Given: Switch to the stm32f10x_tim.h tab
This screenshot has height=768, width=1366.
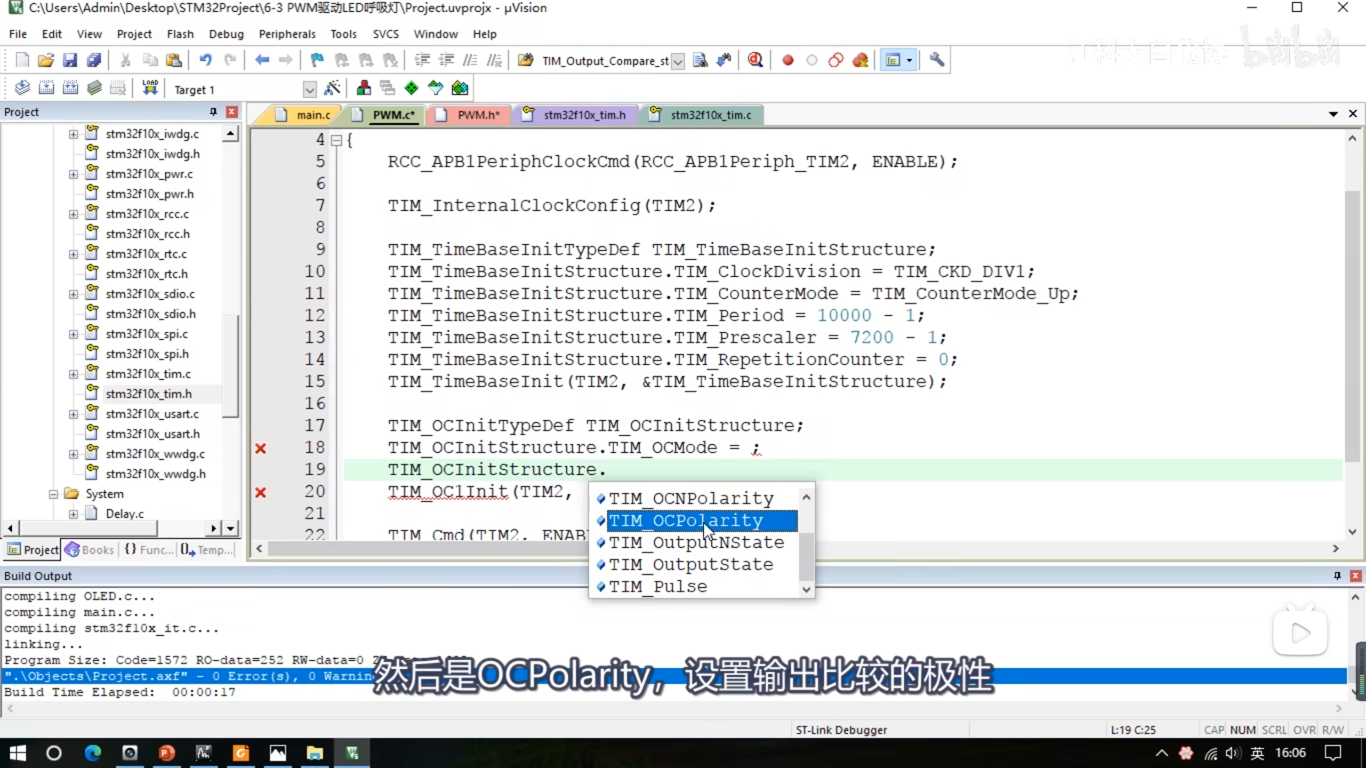Looking at the screenshot, I should (584, 115).
